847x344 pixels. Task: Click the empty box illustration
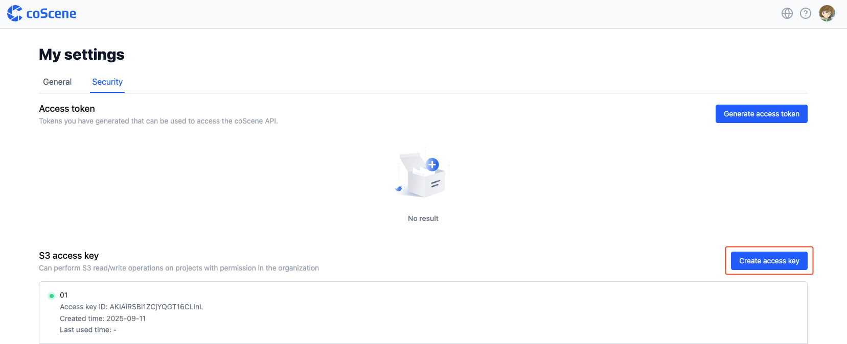coord(423,175)
